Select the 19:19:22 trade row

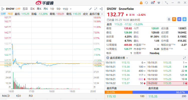125,83
